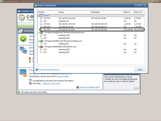Image resolution: width=161 pixels, height=121 pixels.
Task: Click 'All systems are active and running' status text
Action: point(34,92)
